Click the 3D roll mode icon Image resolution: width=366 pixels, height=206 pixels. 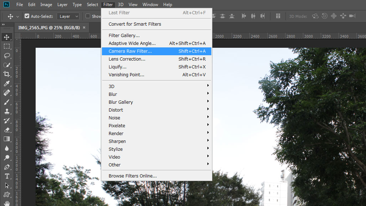pyautogui.click(x=324, y=16)
